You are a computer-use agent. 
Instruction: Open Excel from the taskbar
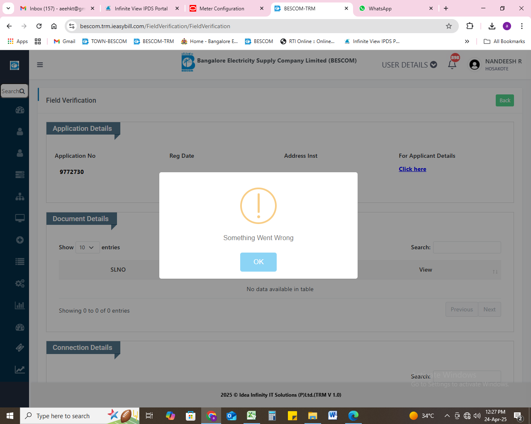(x=251, y=416)
